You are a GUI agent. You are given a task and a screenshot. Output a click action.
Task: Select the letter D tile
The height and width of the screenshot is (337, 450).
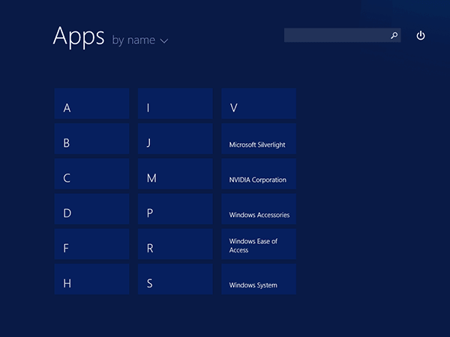[91, 209]
